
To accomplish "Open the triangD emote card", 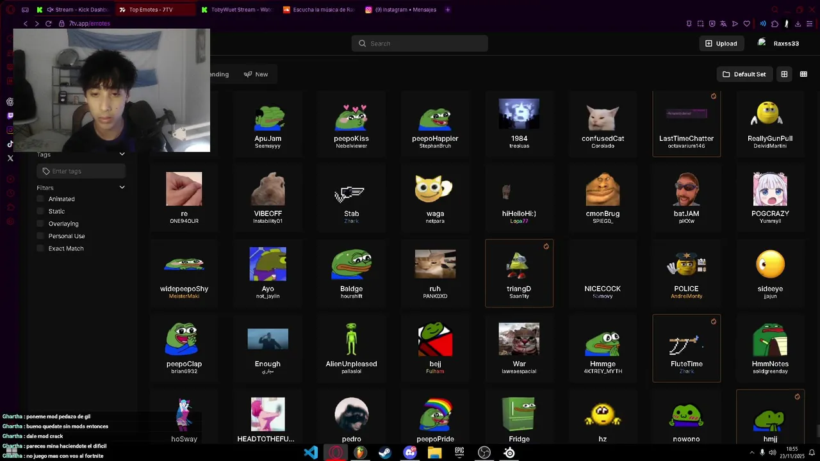I will [x=519, y=274].
